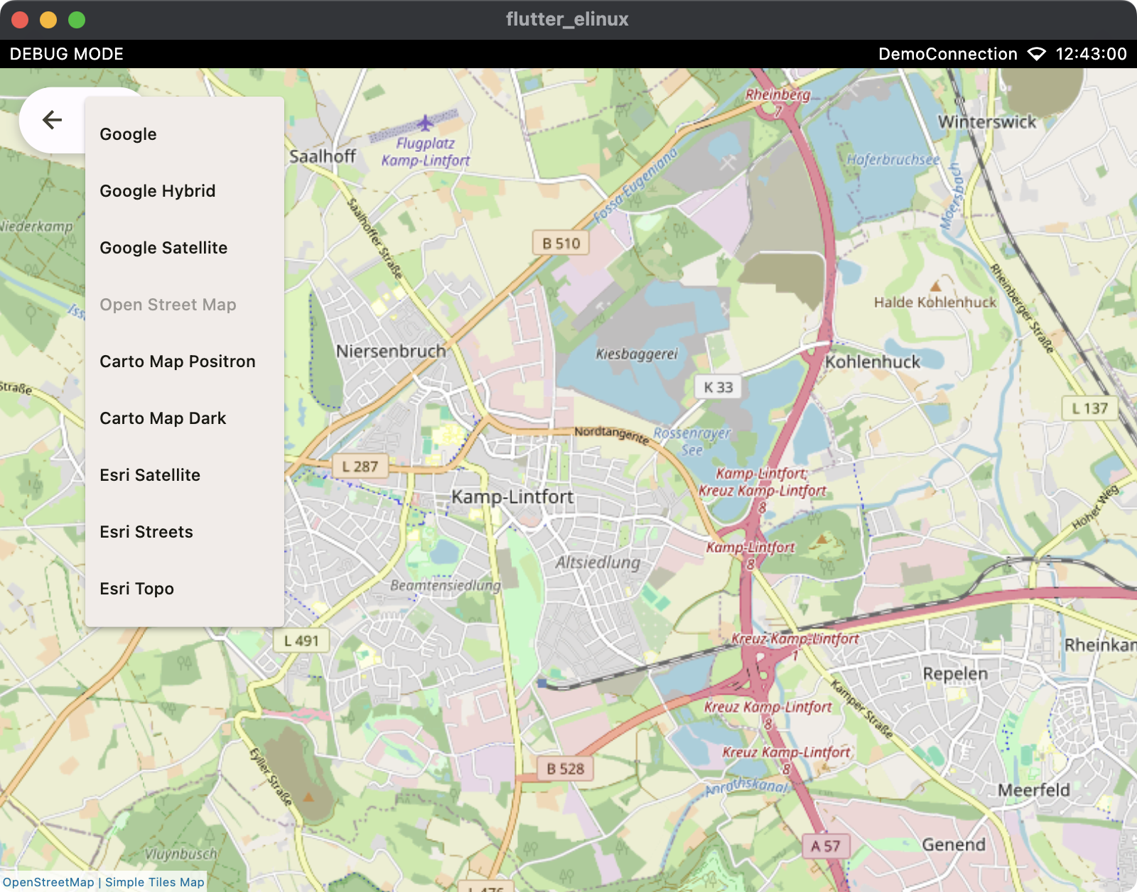Choose Google Hybrid map layer

(x=185, y=191)
